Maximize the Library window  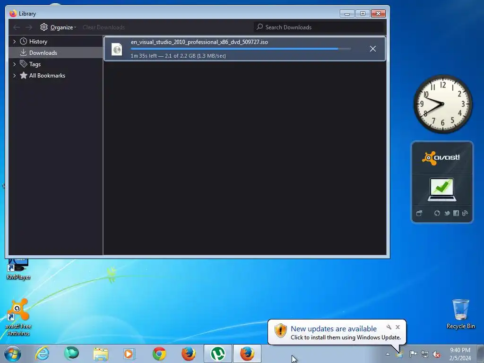363,14
